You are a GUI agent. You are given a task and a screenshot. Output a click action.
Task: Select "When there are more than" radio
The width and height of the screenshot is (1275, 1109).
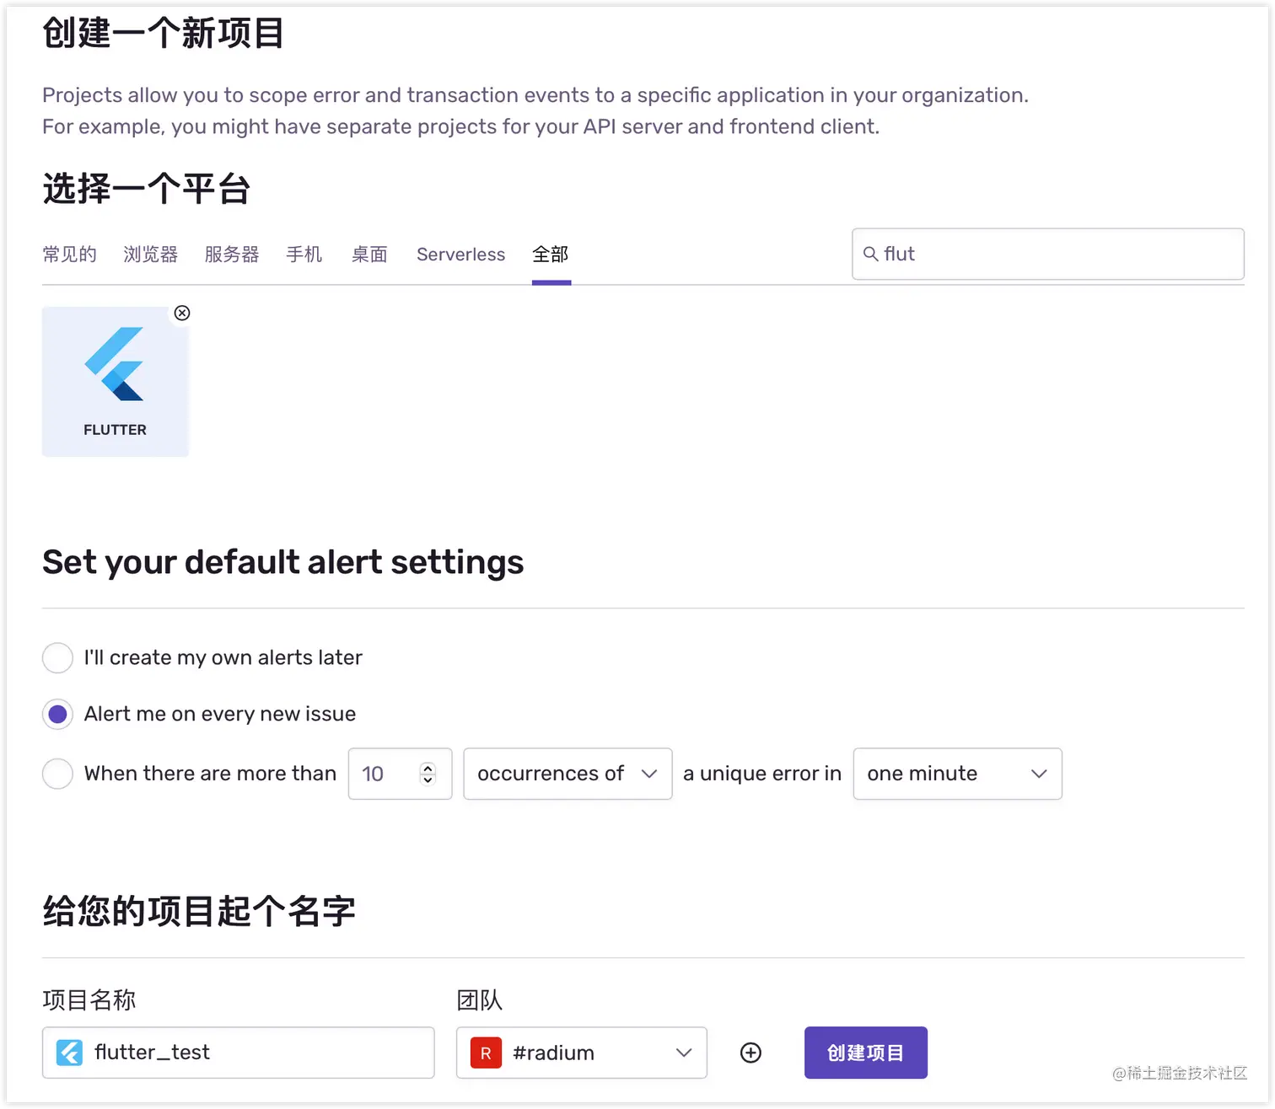[x=57, y=774]
